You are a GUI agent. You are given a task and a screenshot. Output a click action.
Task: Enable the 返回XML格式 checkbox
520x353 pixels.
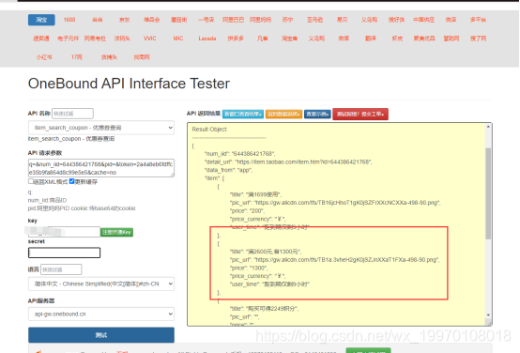pos(31,181)
